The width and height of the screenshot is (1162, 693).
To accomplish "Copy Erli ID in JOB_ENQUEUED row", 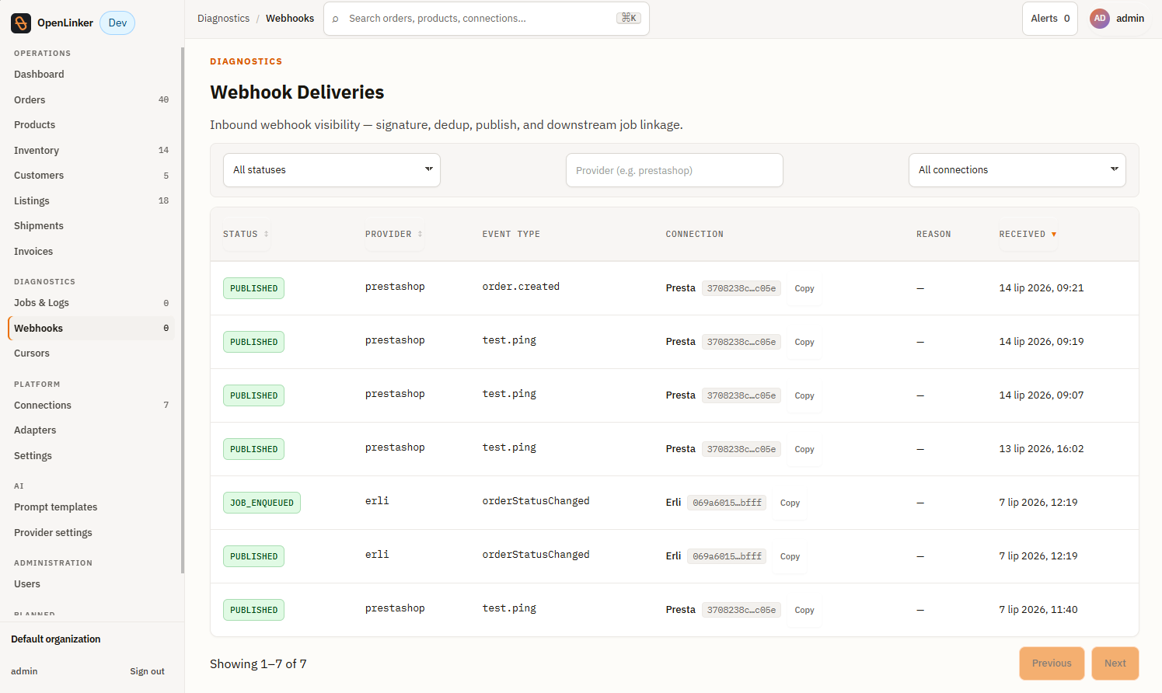I will pos(790,503).
